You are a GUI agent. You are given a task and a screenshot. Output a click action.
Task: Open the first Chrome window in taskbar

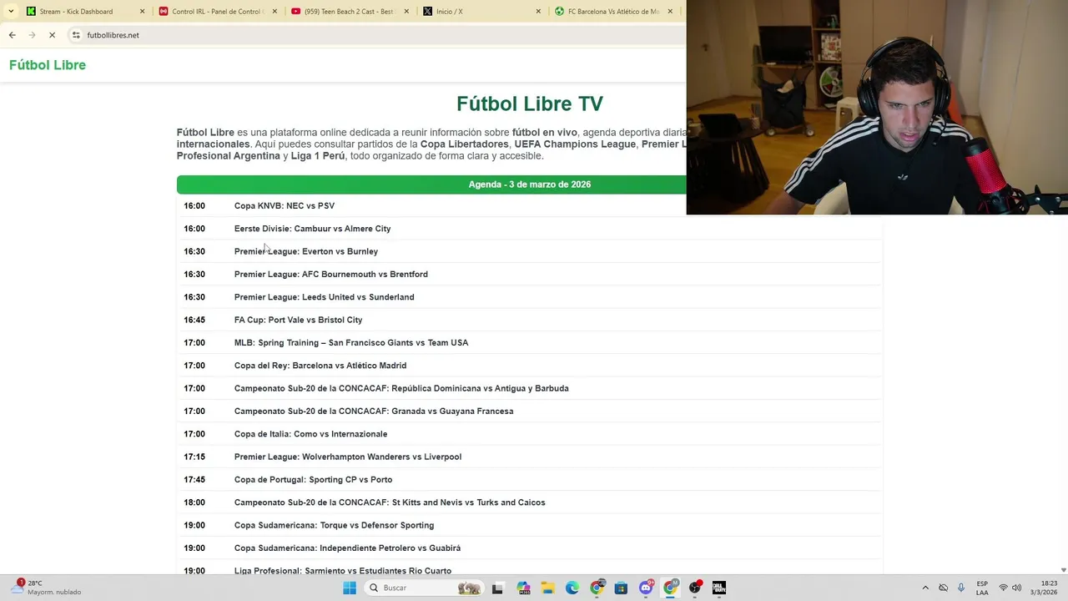pyautogui.click(x=597, y=588)
